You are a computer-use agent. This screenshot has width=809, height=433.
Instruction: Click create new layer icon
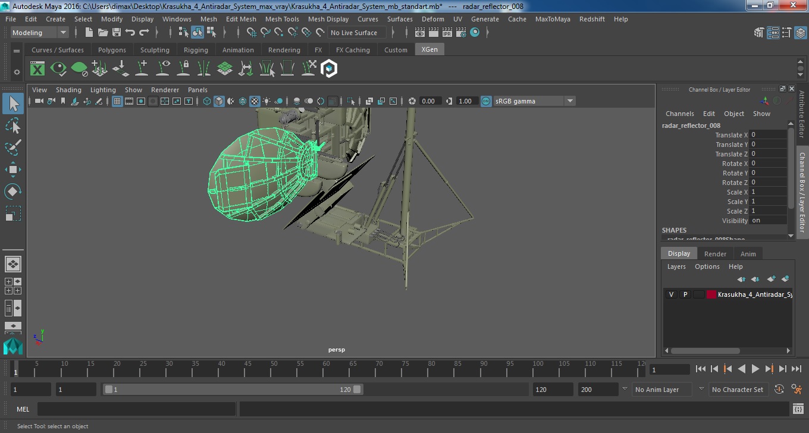[x=771, y=279]
